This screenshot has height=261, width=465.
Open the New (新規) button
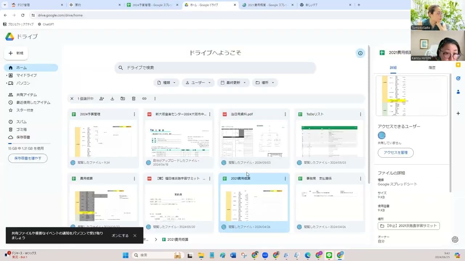pos(16,53)
